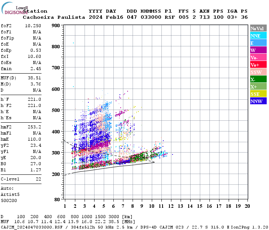The height and width of the screenshot is (230, 269).
Task: Click the foF2 value 10.250
Action: [33, 26]
